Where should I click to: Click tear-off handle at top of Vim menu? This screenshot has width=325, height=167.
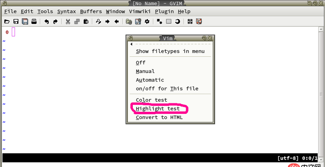pyautogui.click(x=170, y=44)
